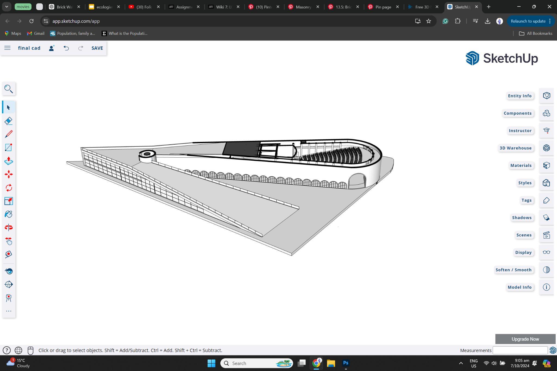Open Photoshop from the Windows taskbar

coord(345,363)
